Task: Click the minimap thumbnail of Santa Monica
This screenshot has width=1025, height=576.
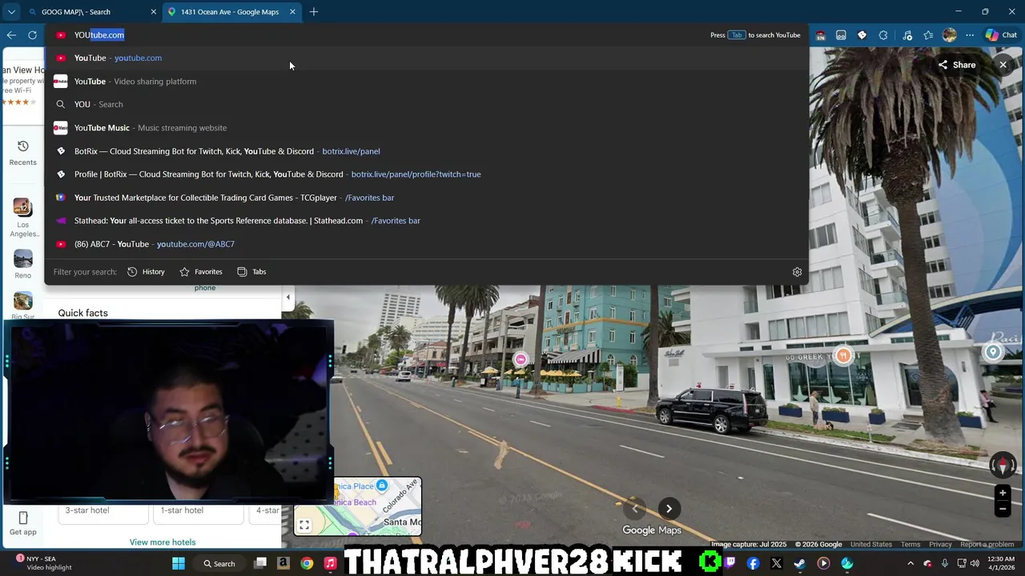Action: [357, 506]
